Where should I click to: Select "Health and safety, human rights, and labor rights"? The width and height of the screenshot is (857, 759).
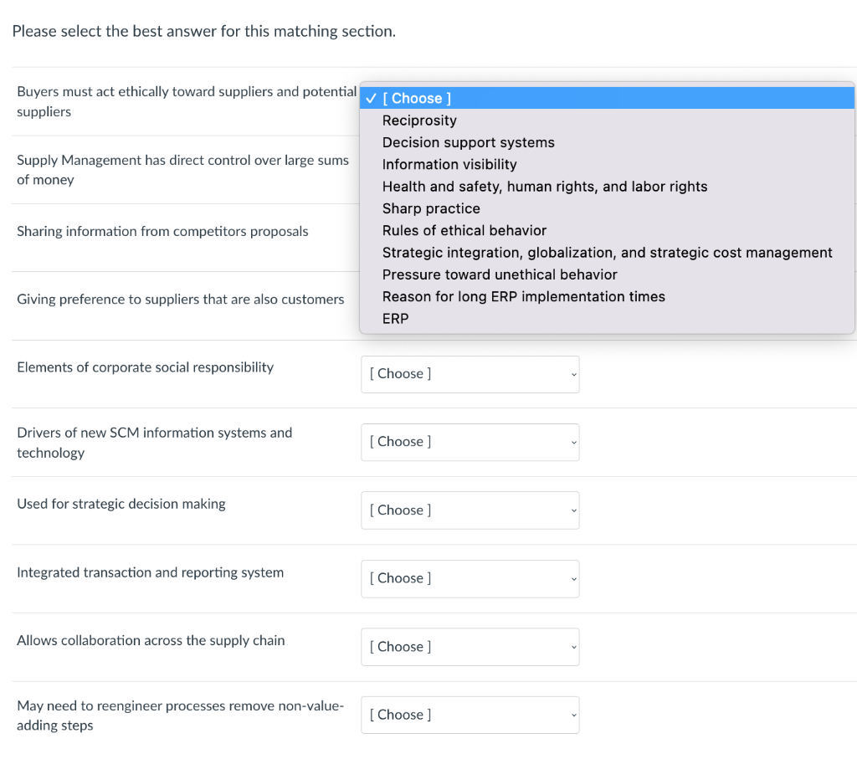544,187
